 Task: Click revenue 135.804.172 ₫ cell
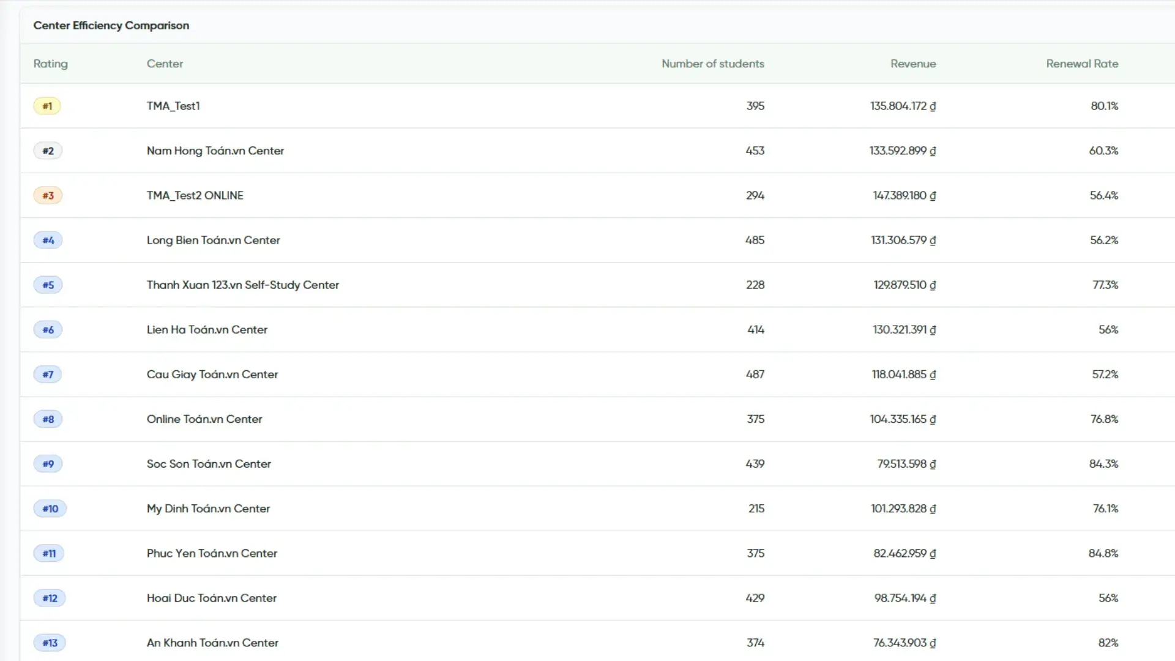tap(903, 106)
